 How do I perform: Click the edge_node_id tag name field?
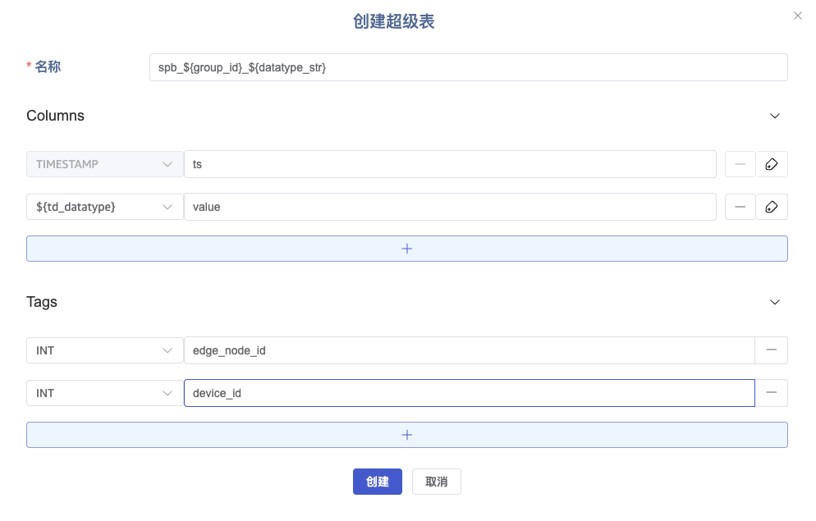[x=468, y=350]
